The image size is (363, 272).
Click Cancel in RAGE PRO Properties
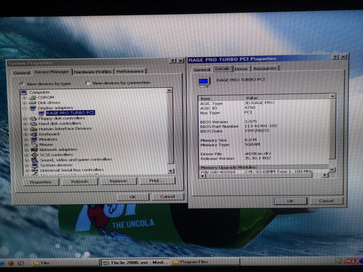(326, 201)
